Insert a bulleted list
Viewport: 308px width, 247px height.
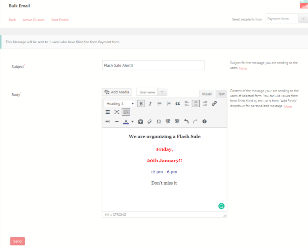point(159,104)
